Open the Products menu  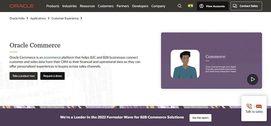pos(53,6)
